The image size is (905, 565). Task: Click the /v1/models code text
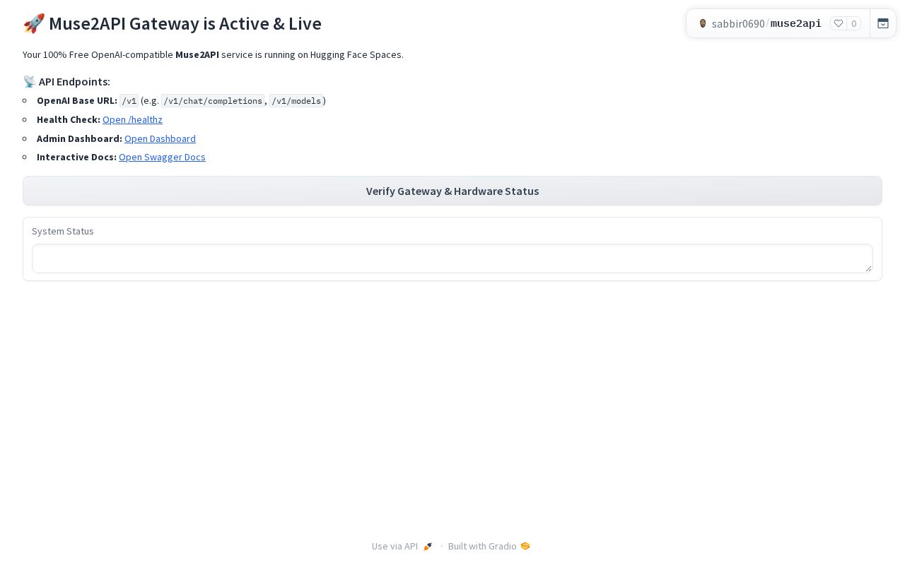click(296, 101)
